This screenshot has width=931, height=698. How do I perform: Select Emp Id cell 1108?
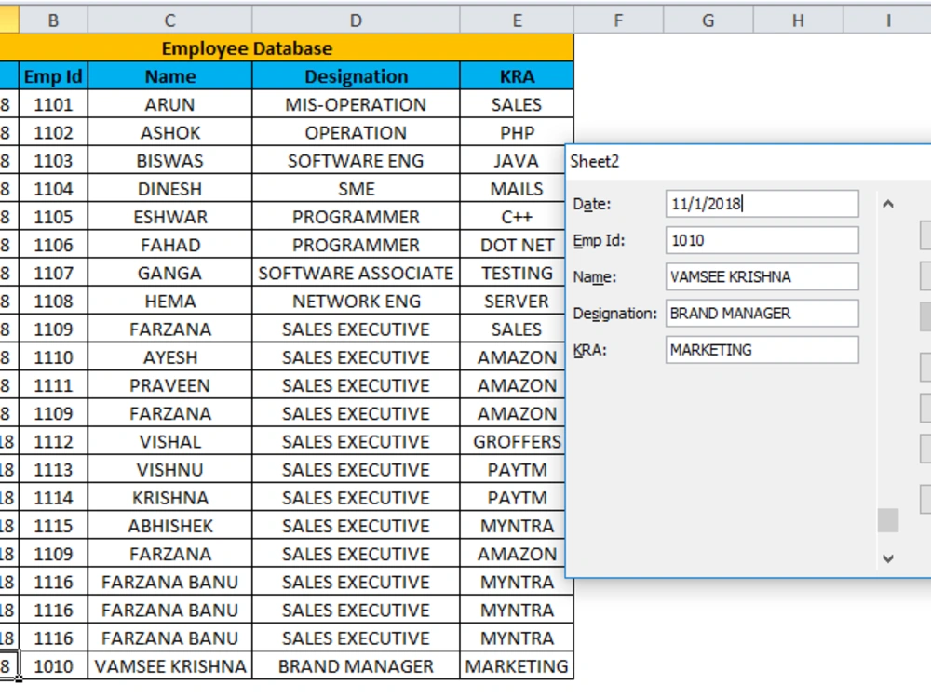(53, 301)
